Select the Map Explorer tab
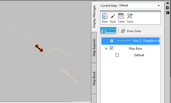Image resolution: width=171 pixels, height=103 pixels. tap(94, 47)
